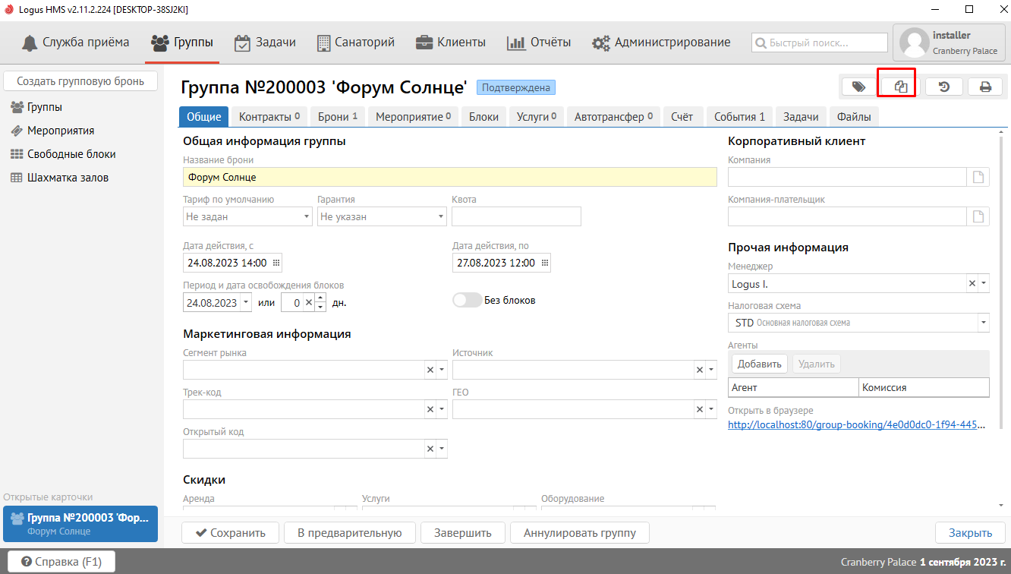Expand the Гарантия dropdown
The width and height of the screenshot is (1011, 574).
pos(441,216)
